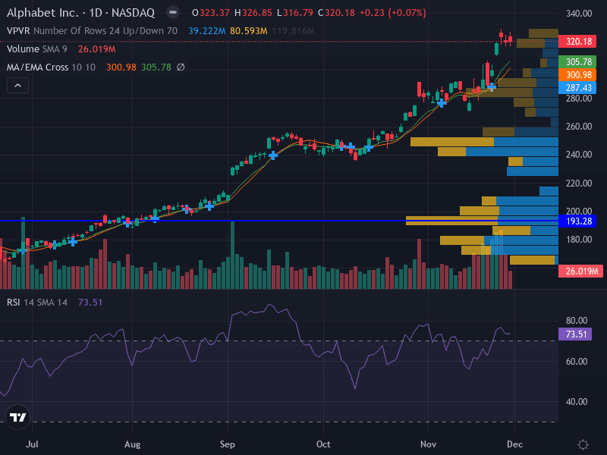Screen dimensions: 607x455
Task: Click the 40.00 RSI scale value
Action: pos(577,402)
